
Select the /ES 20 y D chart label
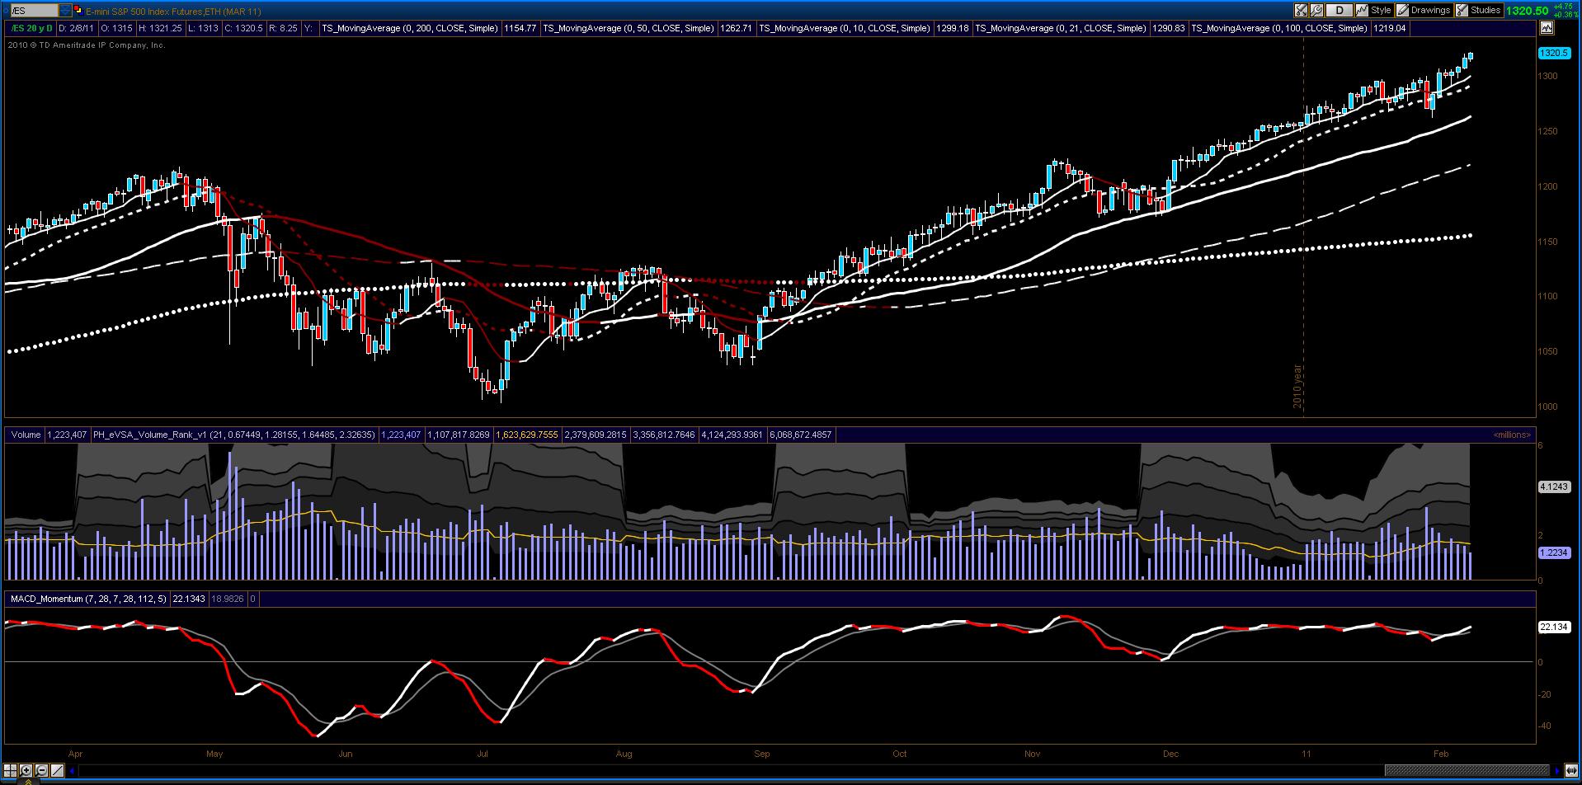point(31,28)
